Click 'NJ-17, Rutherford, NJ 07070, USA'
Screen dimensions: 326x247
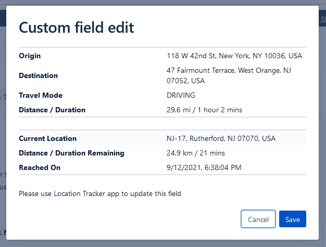(x=221, y=138)
